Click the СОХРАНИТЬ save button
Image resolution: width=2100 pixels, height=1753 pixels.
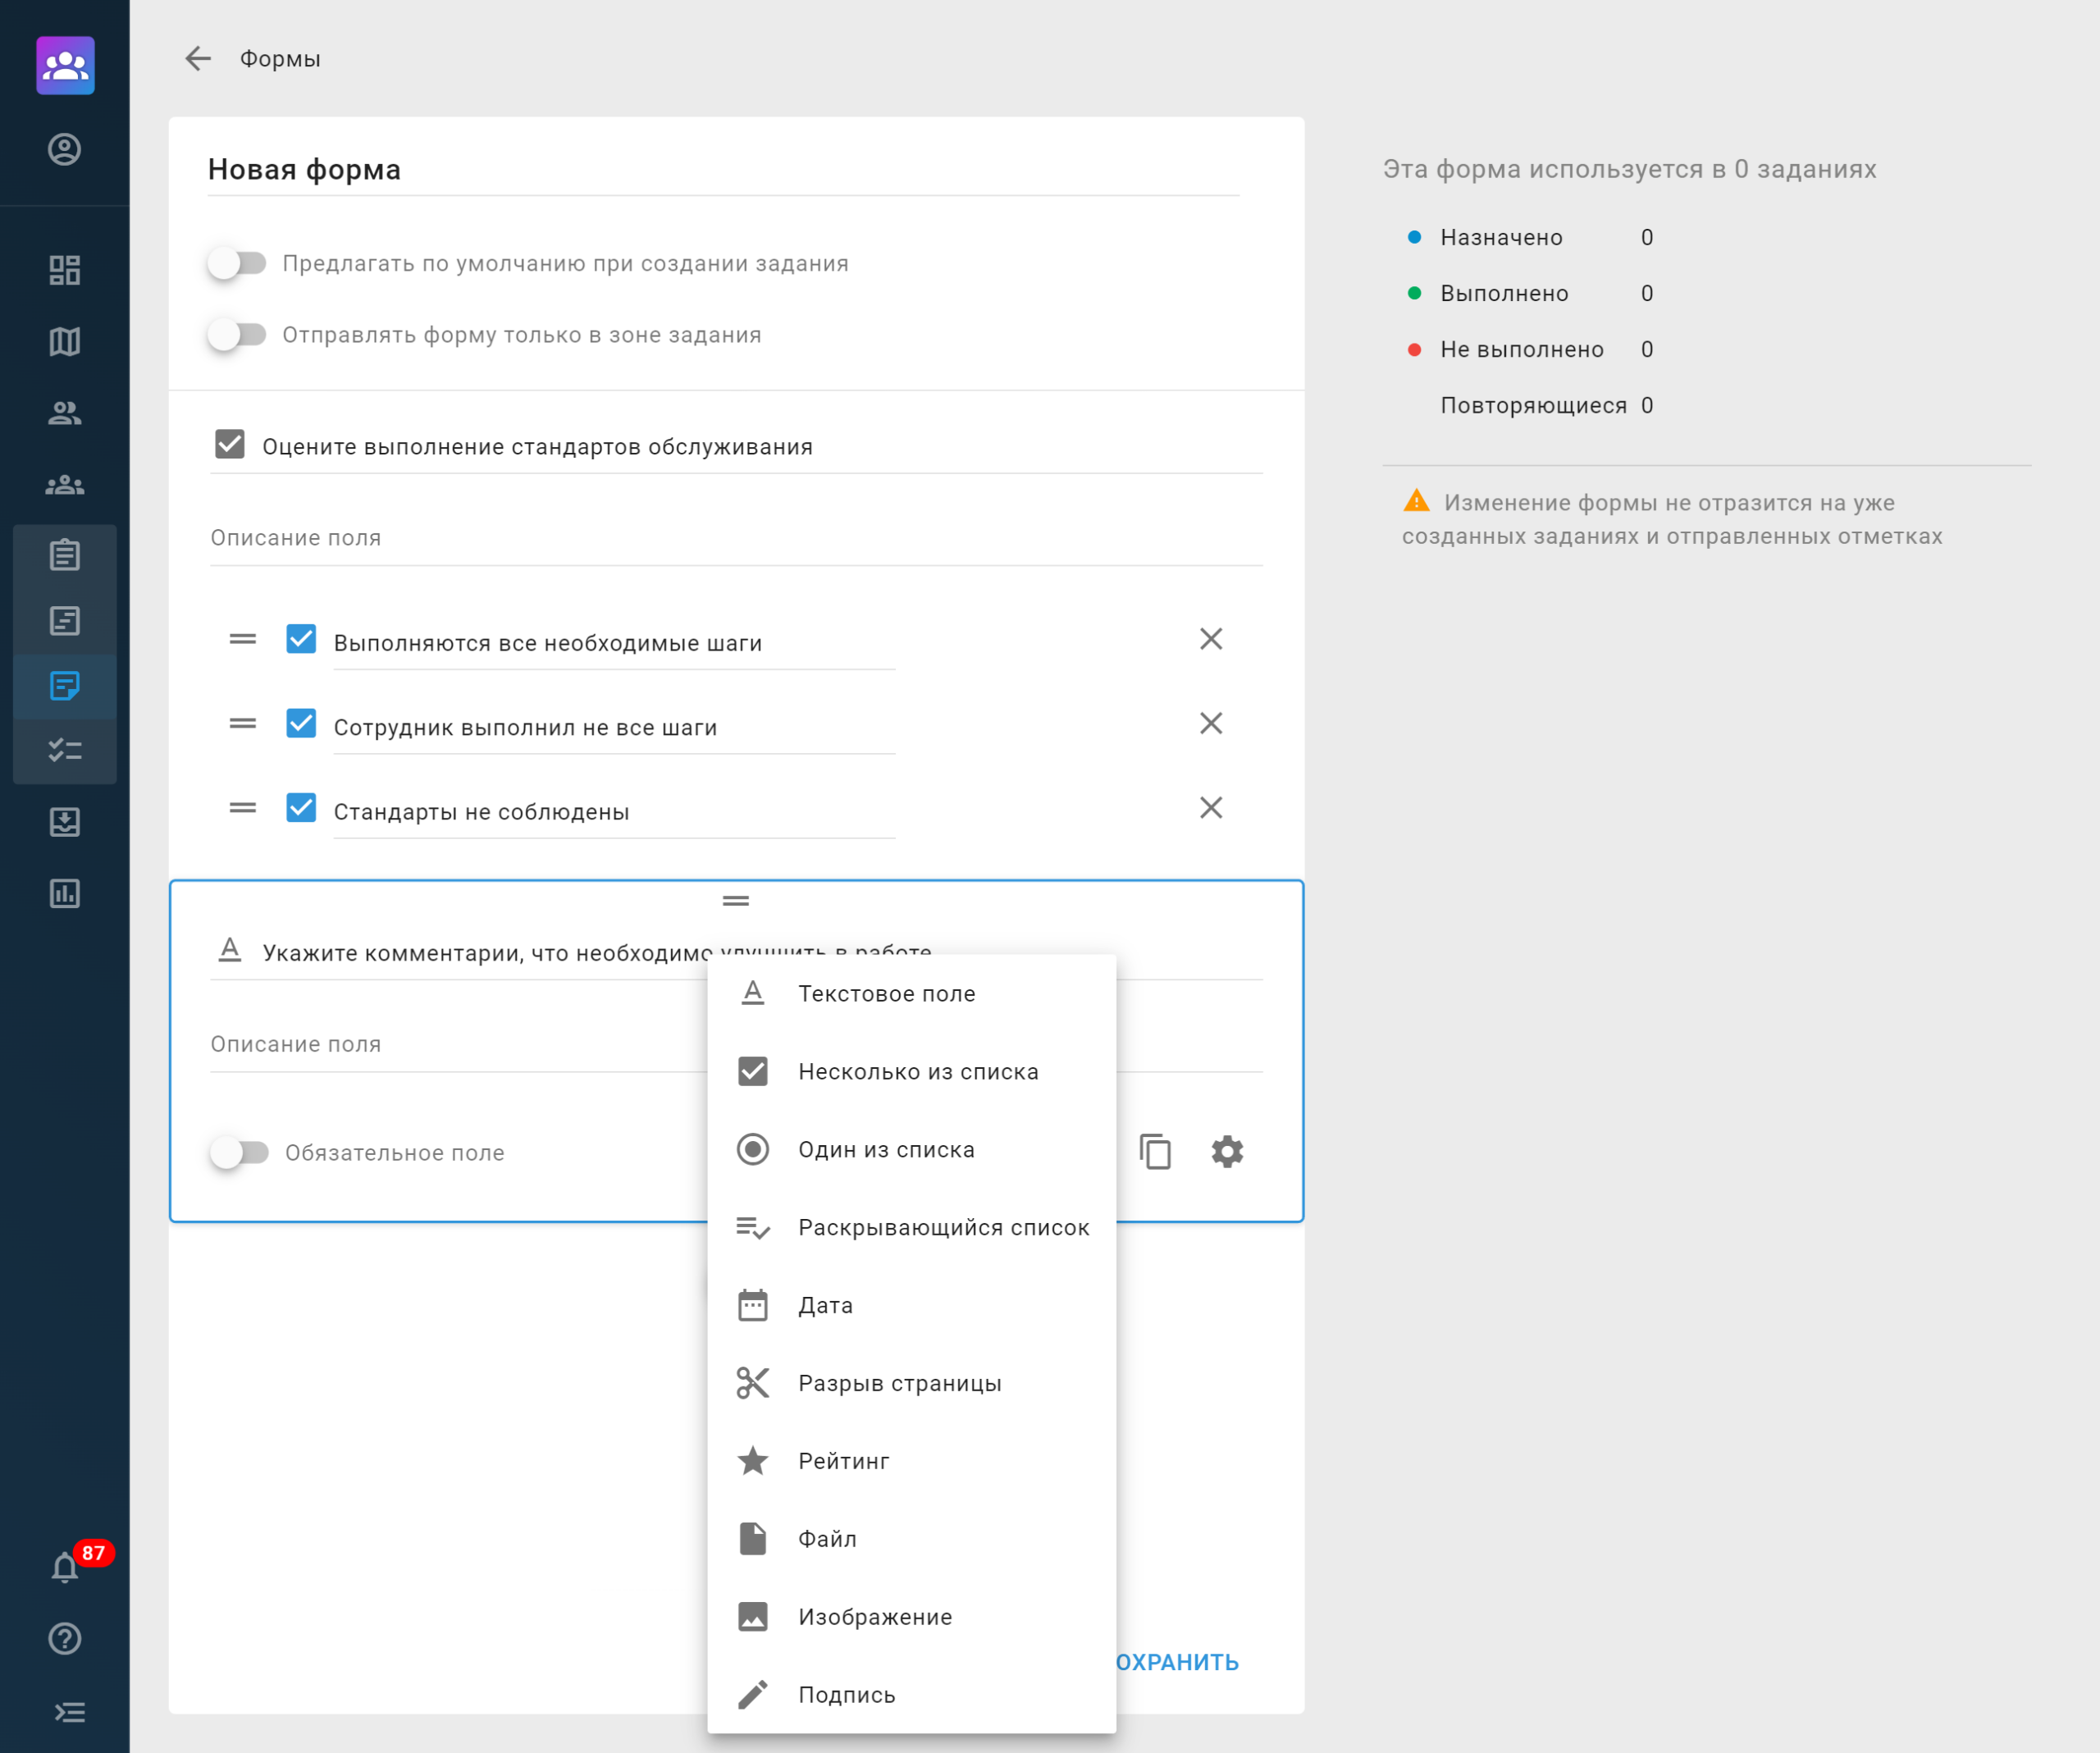click(x=1177, y=1662)
